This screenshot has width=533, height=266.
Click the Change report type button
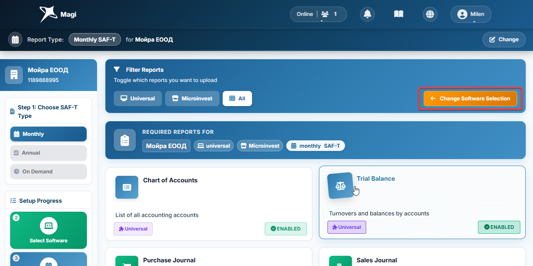(x=504, y=40)
